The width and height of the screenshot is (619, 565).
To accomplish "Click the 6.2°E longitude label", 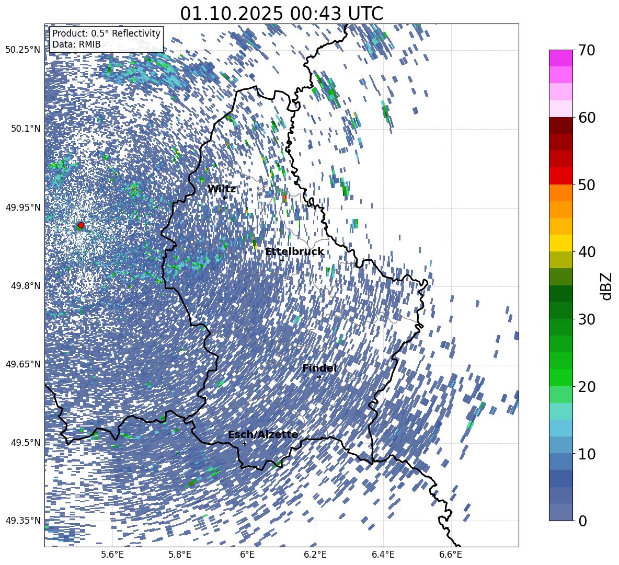I will coord(315,555).
